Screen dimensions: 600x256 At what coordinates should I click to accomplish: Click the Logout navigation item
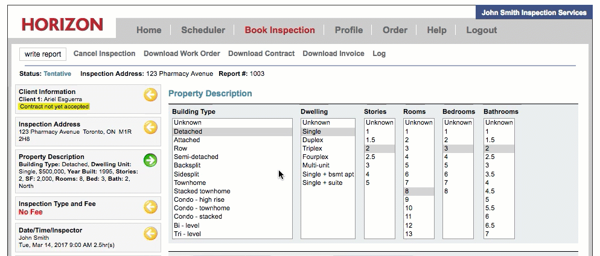pos(481,30)
